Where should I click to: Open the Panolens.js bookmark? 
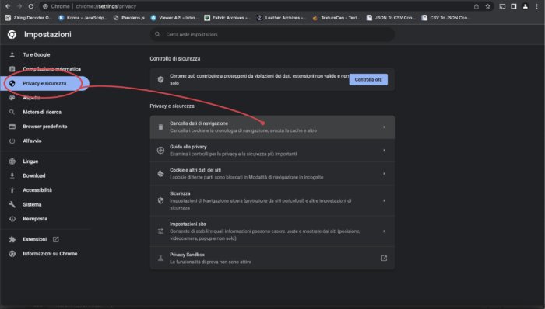coord(129,18)
